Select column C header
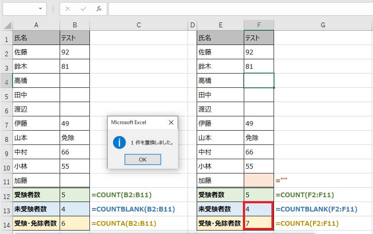Viewport: 373px width, 234px height. point(138,25)
